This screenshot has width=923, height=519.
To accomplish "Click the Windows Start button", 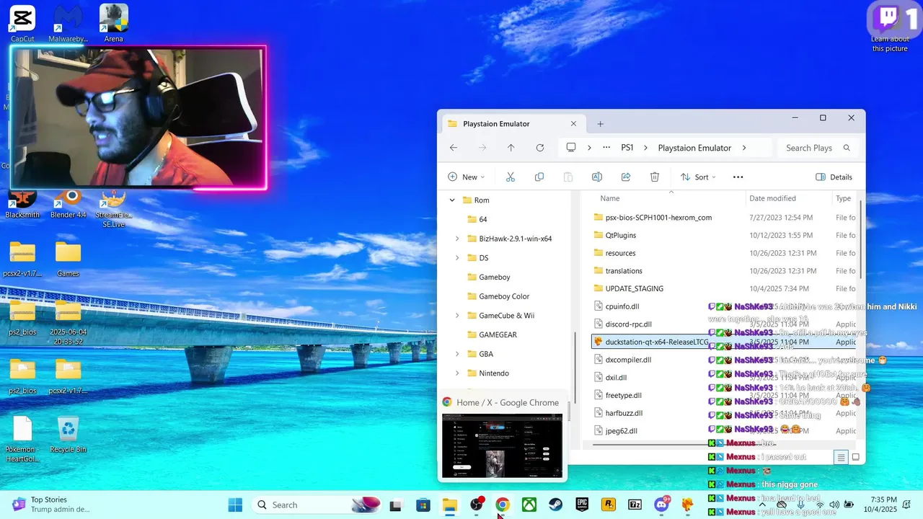I will (235, 505).
